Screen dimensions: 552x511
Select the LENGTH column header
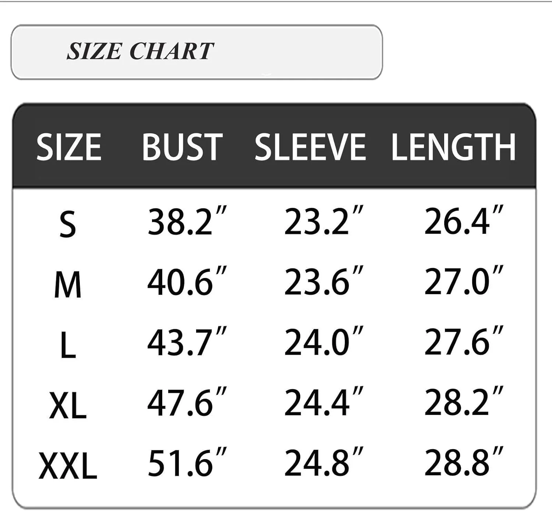tap(453, 147)
